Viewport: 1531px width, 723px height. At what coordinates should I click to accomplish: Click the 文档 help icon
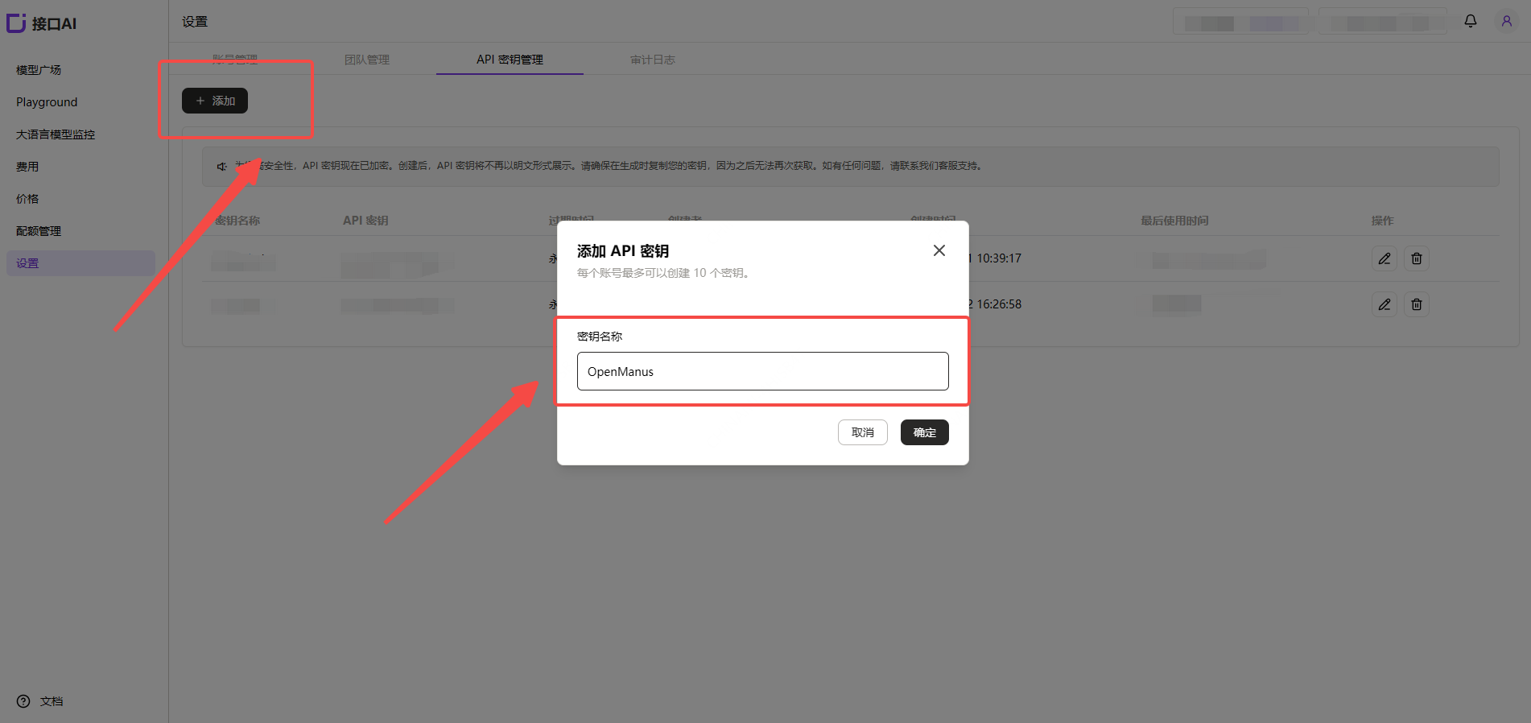tap(23, 701)
